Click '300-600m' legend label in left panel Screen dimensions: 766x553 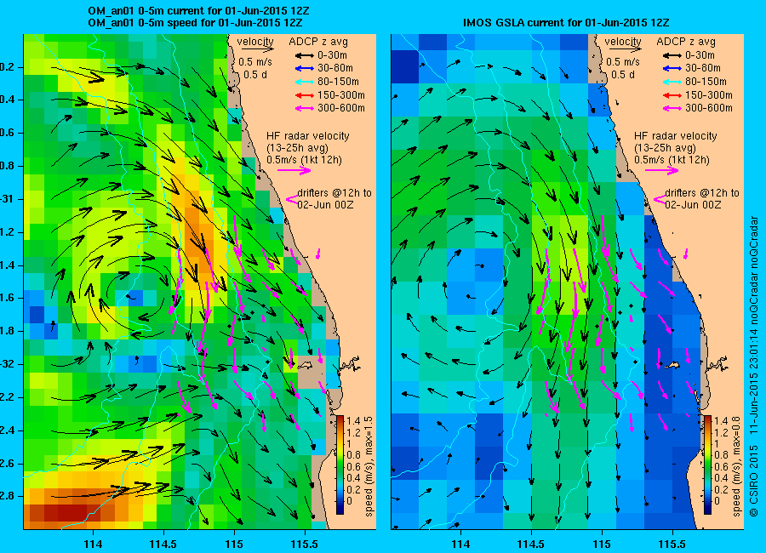point(341,108)
